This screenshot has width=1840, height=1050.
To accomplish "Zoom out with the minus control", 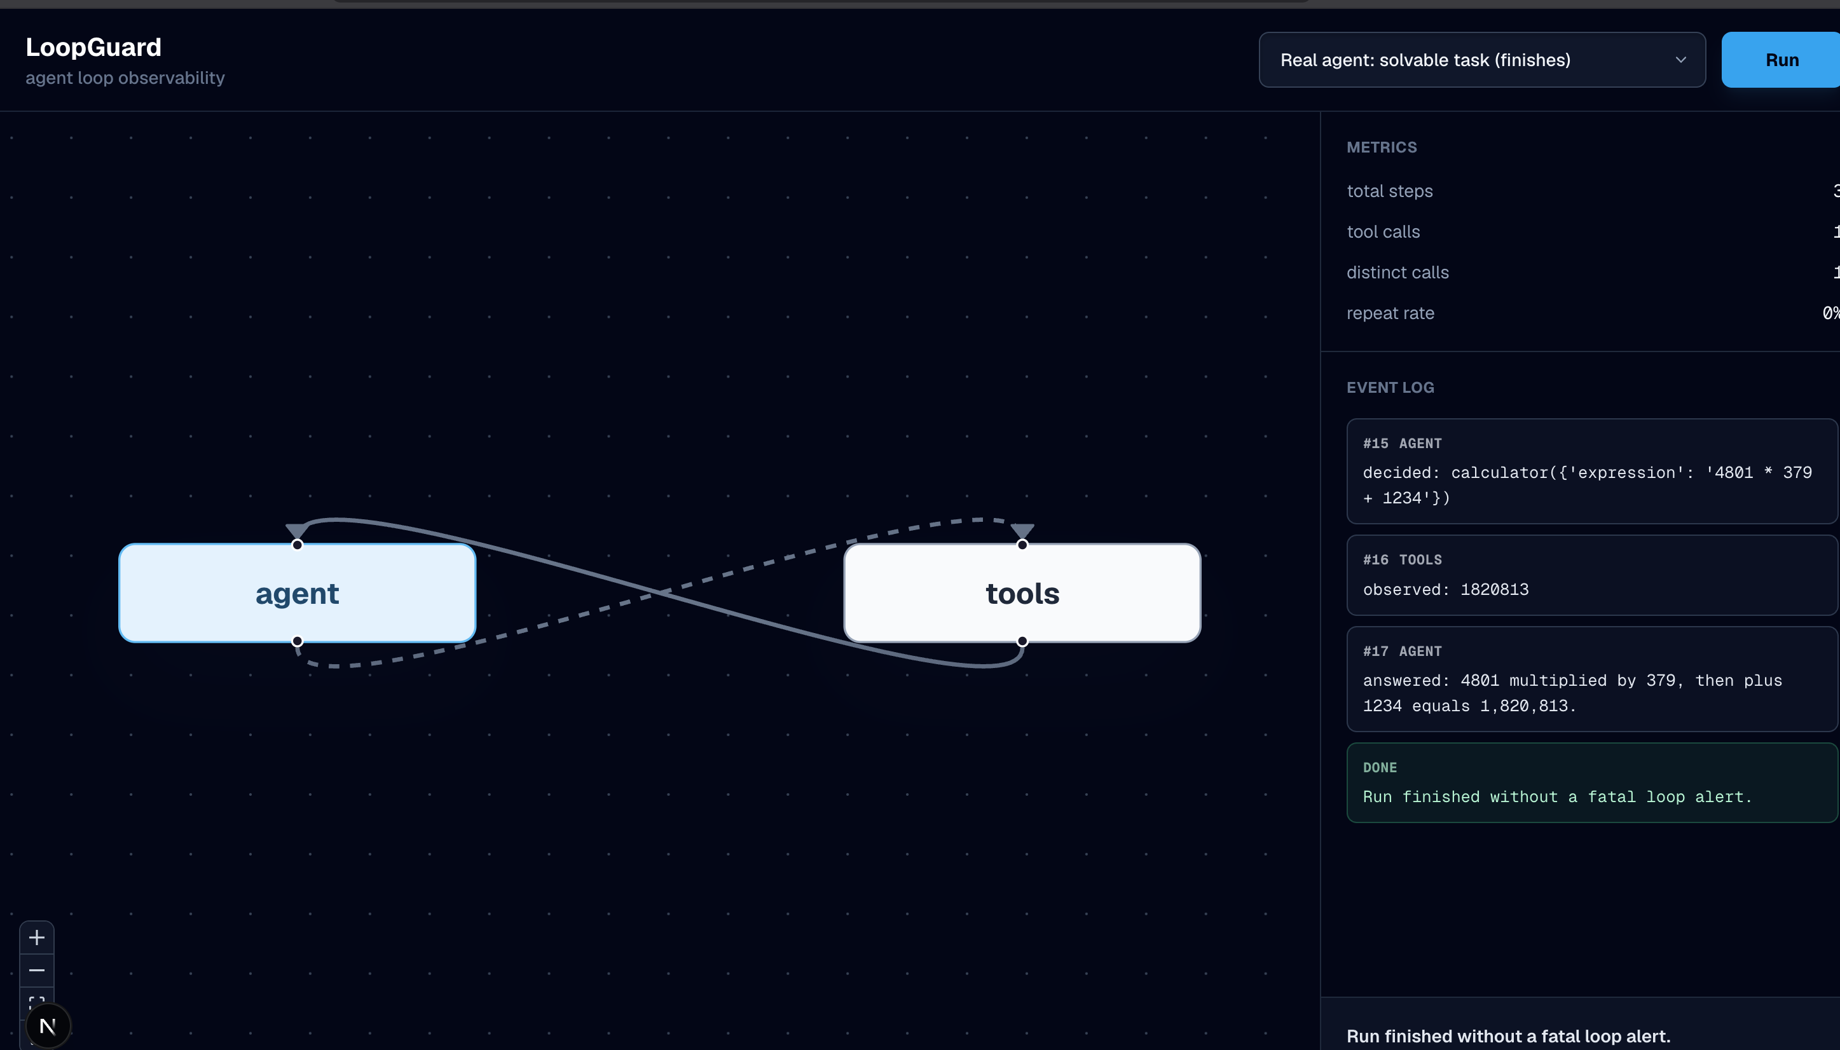I will tap(37, 970).
